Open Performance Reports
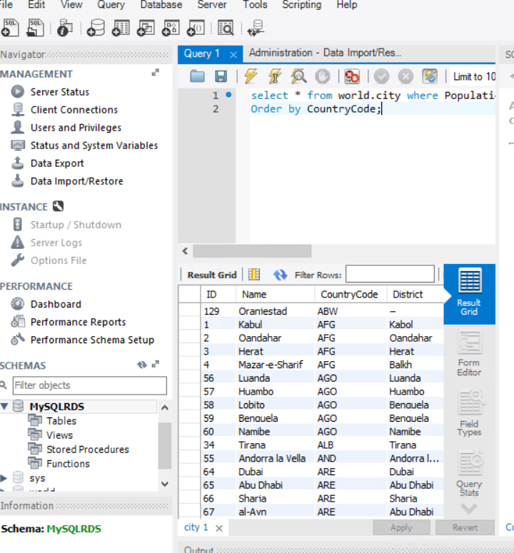The height and width of the screenshot is (553, 514). pyautogui.click(x=78, y=322)
